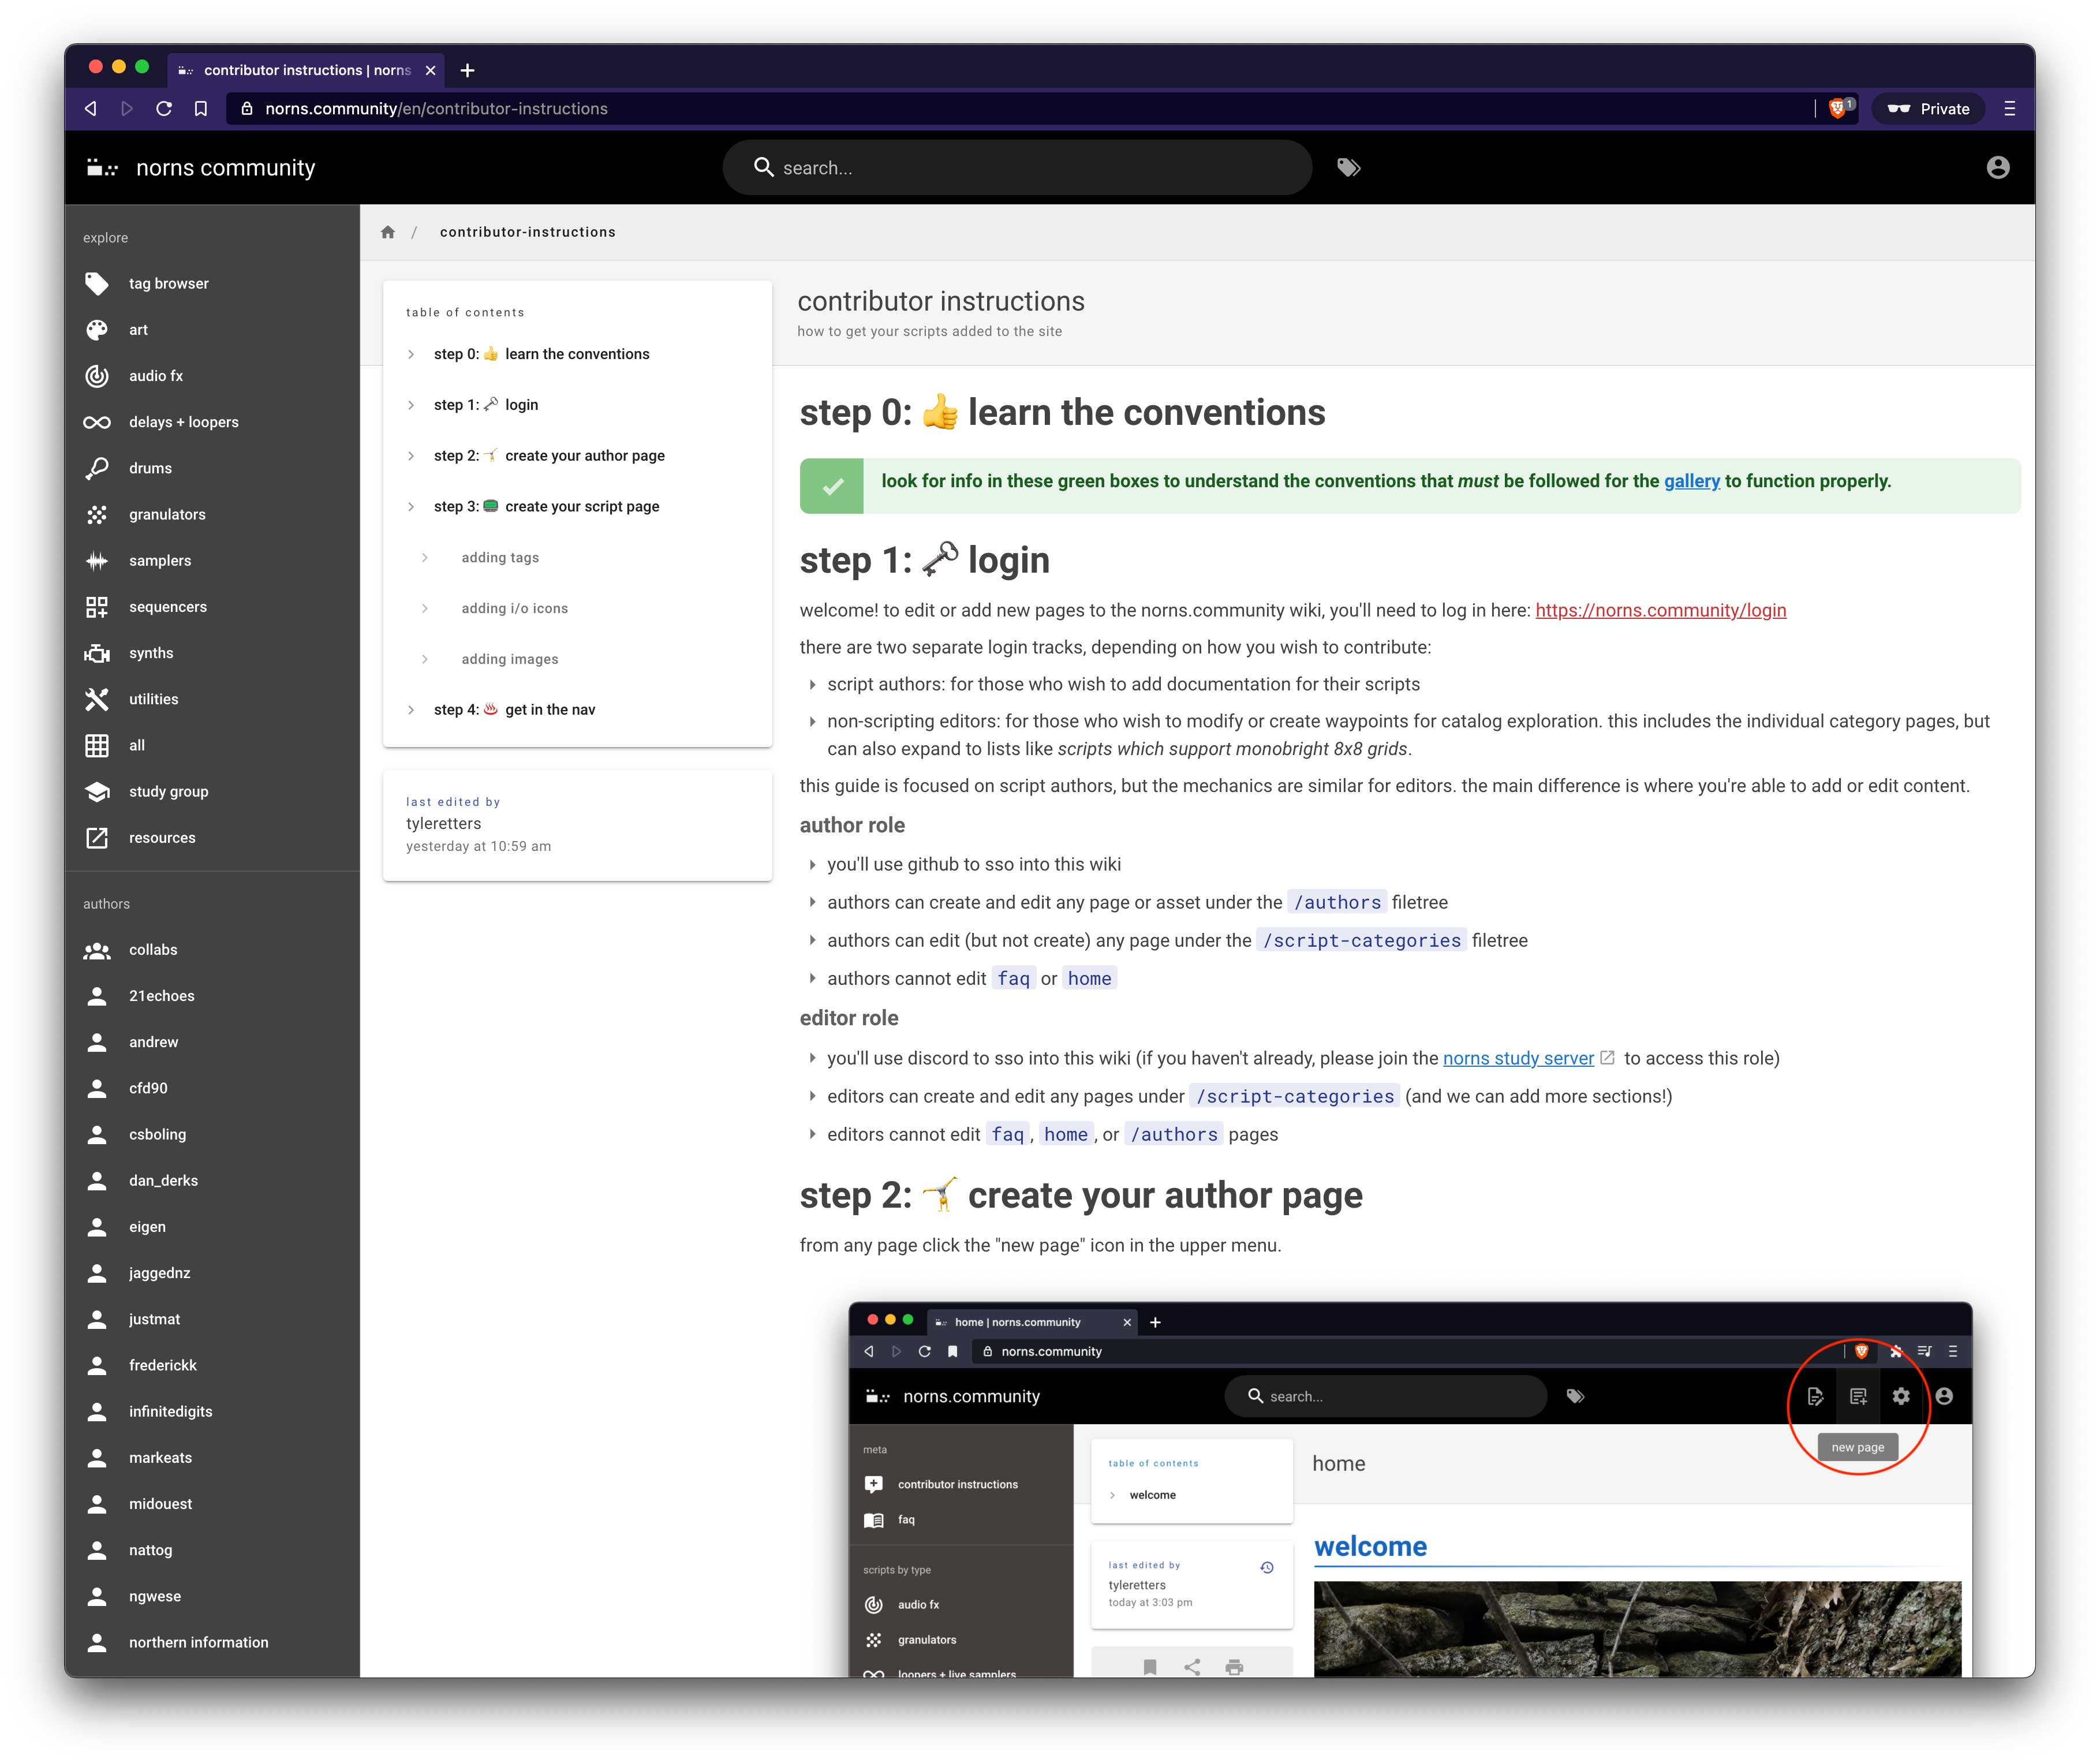The height and width of the screenshot is (1763, 2100).
Task: Expand 'step 1: login' TOC entry
Action: point(411,405)
